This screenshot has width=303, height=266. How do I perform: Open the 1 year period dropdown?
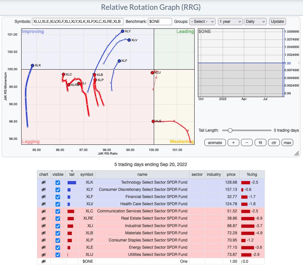pos(230,22)
